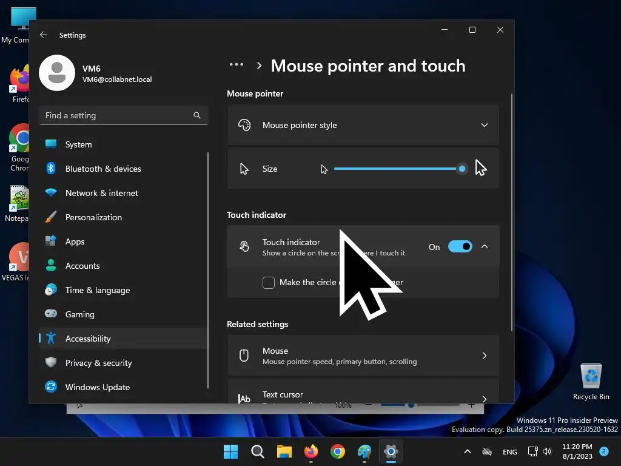This screenshot has width=621, height=466.
Task: Open Mouse related settings via its chevron
Action: pos(485,356)
